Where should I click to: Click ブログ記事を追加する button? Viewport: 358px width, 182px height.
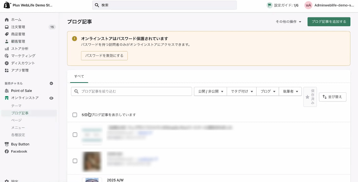click(x=329, y=22)
